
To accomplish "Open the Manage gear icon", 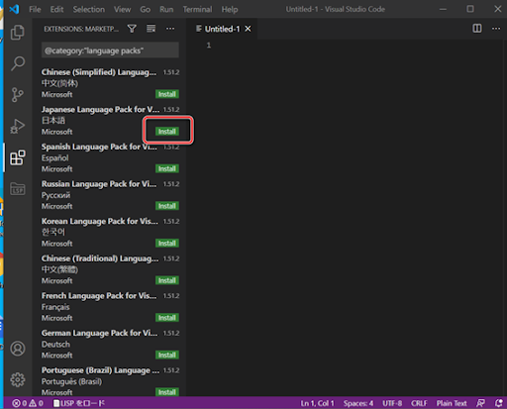I will (18, 379).
